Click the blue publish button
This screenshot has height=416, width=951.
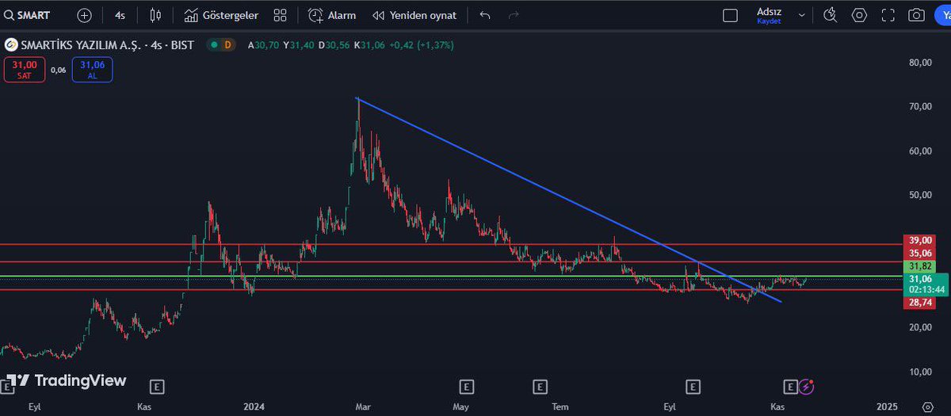(944, 15)
